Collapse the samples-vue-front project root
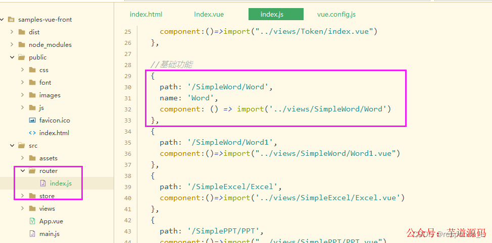The width and height of the screenshot is (492, 243). point(2,20)
